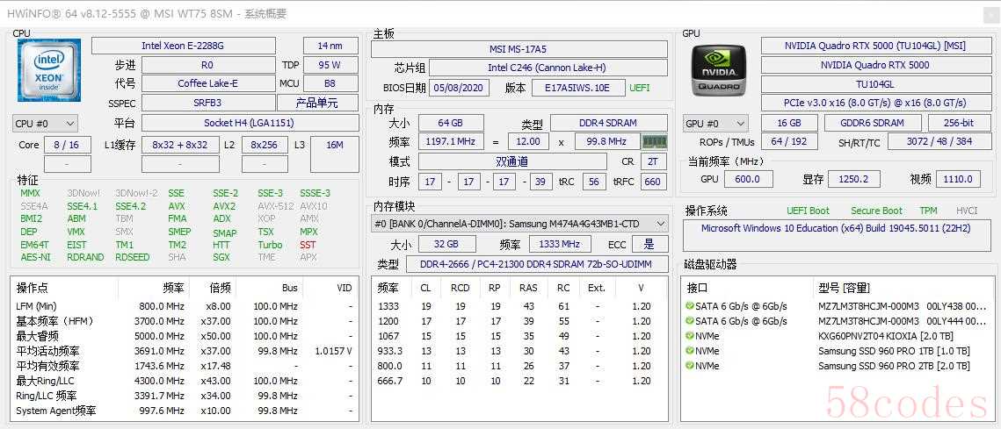
Task: Click the first SATA drive status icon
Action: pyautogui.click(x=689, y=306)
